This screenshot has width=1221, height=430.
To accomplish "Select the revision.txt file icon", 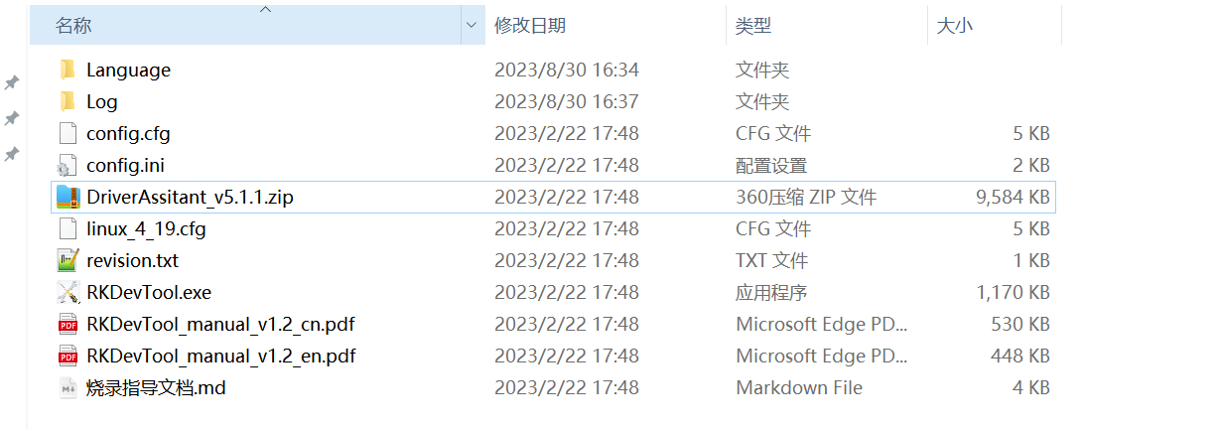I will pos(68,260).
